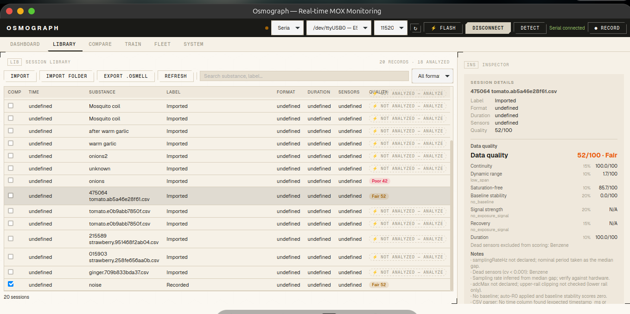This screenshot has height=314, width=630.
Task: Click Fair 52 badge in noise row
Action: 379,285
